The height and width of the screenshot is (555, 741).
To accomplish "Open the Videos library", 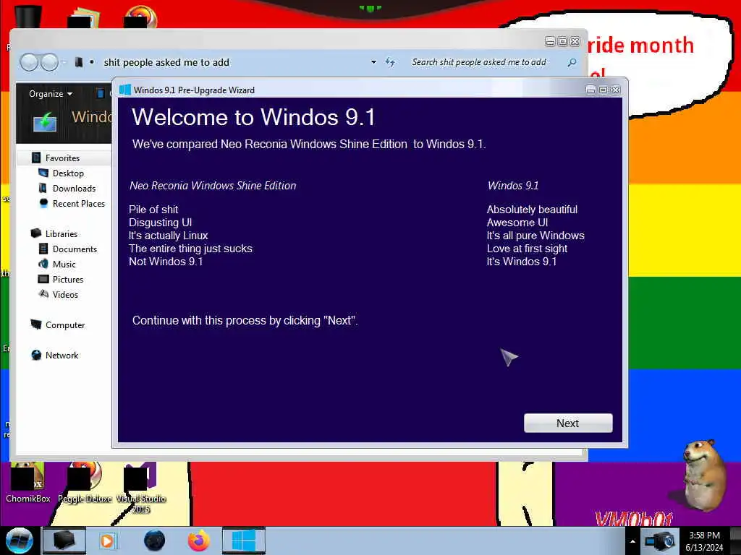I will point(65,295).
